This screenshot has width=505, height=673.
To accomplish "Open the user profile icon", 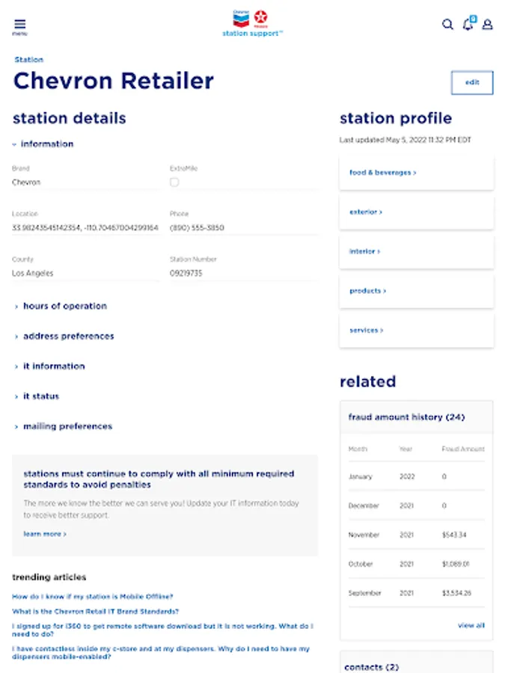I will pos(488,25).
